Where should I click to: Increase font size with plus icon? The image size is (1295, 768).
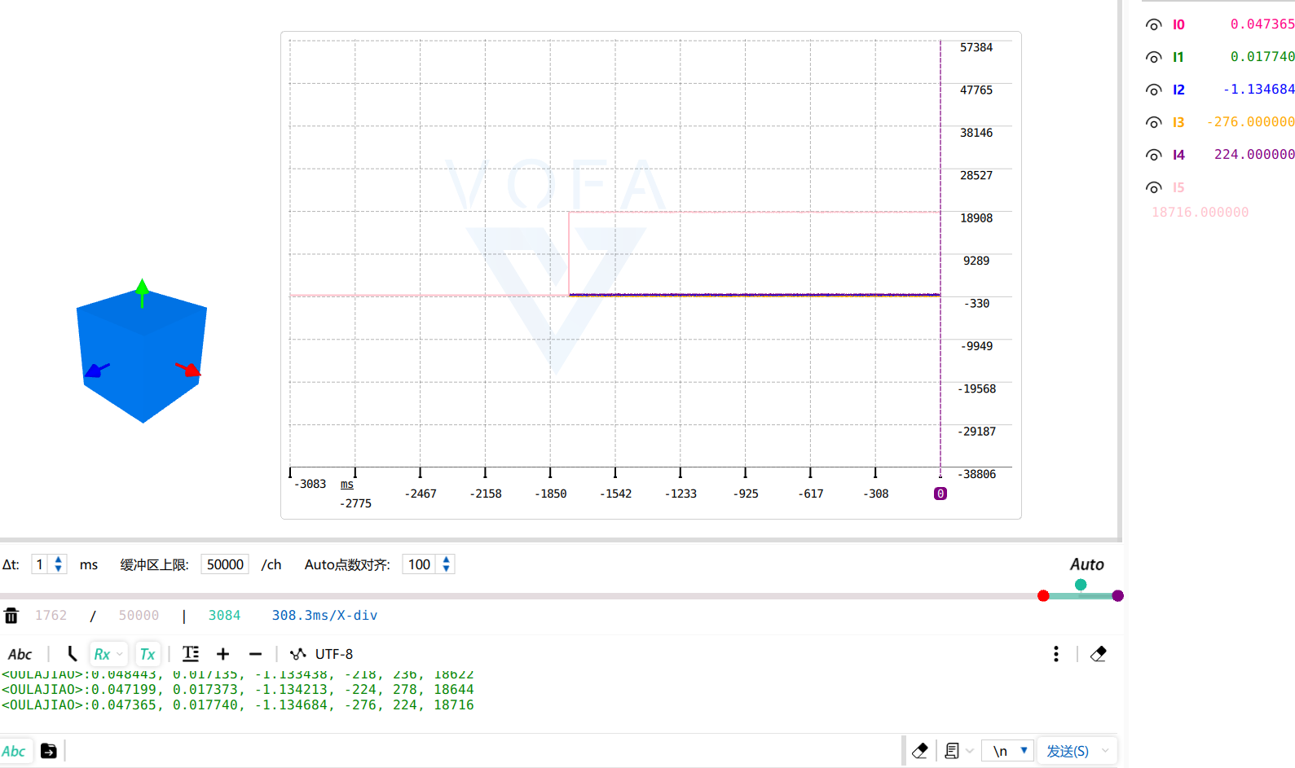222,654
